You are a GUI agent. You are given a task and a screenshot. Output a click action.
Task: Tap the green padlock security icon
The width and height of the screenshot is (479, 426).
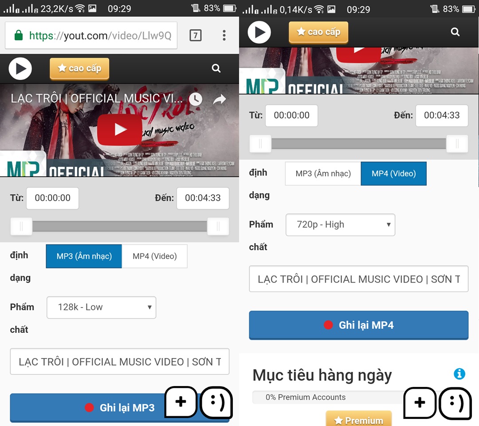pos(19,35)
